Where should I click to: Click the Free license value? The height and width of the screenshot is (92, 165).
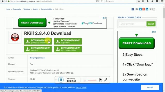tap(31, 64)
